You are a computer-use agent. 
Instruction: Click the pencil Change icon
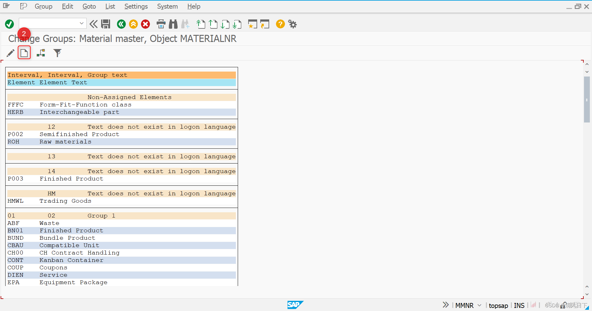10,53
